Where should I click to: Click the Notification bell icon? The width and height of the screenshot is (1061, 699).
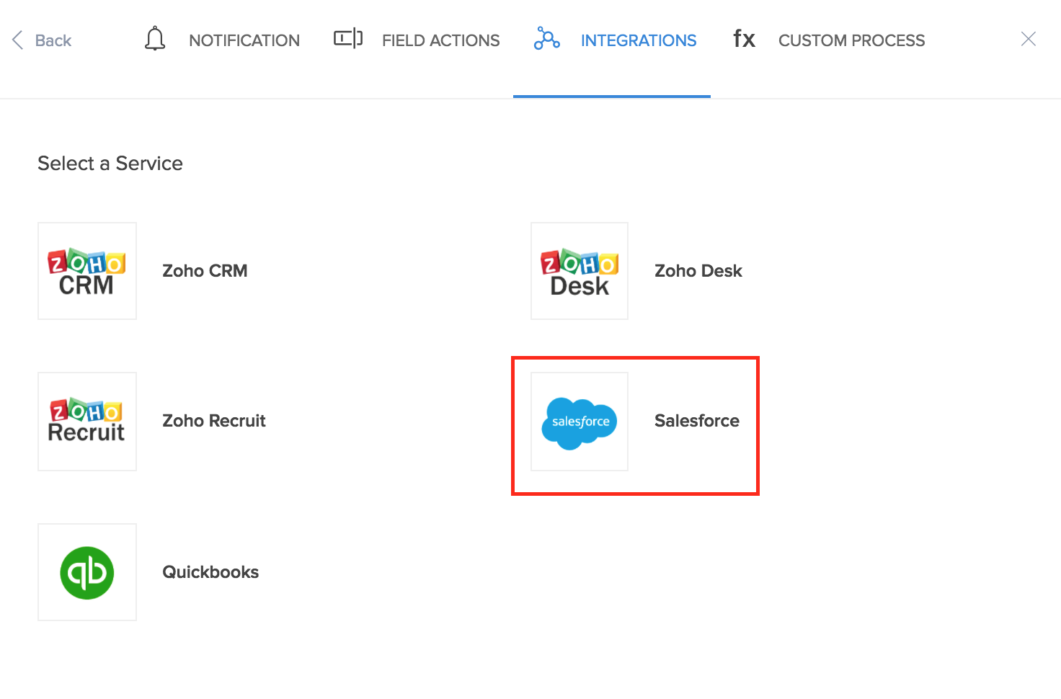coord(155,39)
